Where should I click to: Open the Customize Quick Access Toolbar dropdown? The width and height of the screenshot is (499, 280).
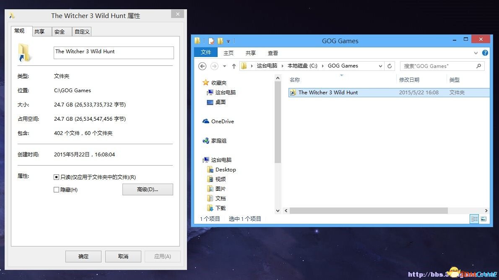pyautogui.click(x=228, y=41)
